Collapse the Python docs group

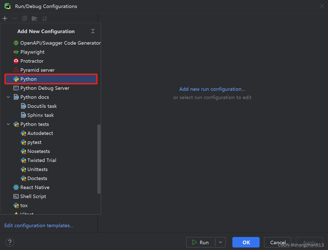coord(8,97)
